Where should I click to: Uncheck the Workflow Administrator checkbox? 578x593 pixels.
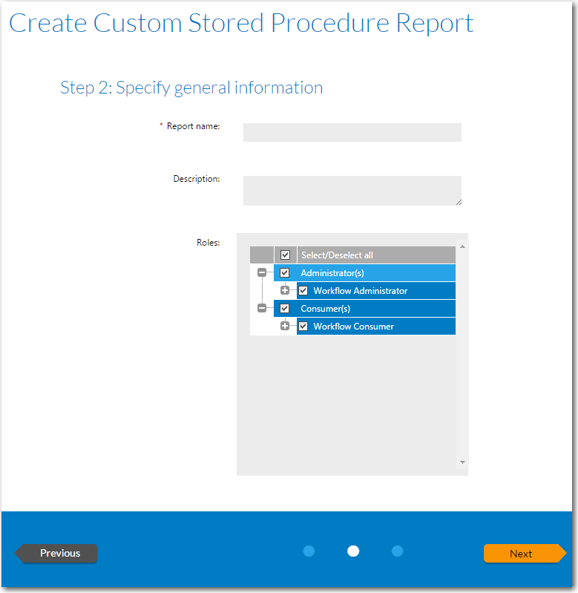303,291
